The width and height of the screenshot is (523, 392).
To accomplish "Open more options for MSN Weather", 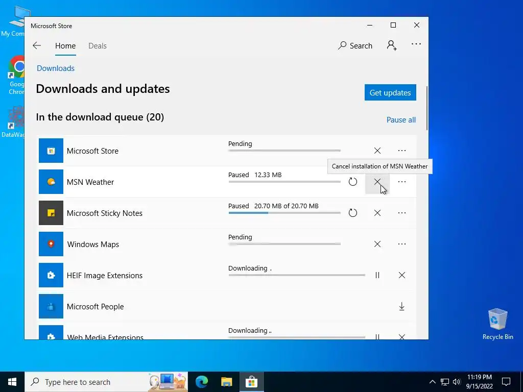I will tap(401, 182).
